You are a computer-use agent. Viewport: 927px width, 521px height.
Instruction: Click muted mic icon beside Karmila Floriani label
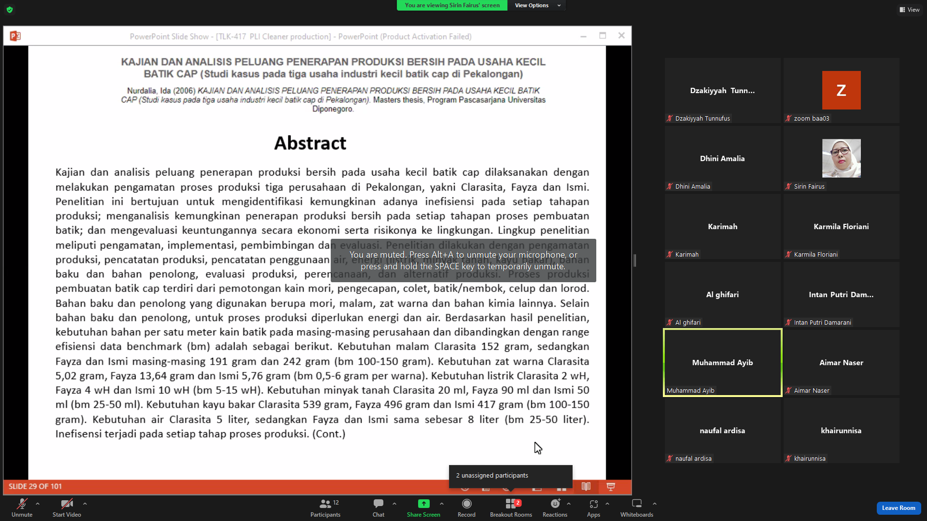click(788, 255)
